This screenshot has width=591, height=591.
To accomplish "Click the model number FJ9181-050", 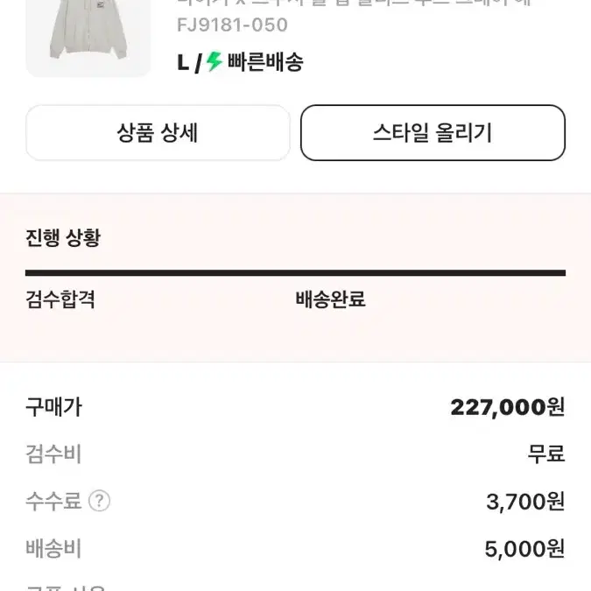I will pyautogui.click(x=232, y=25).
